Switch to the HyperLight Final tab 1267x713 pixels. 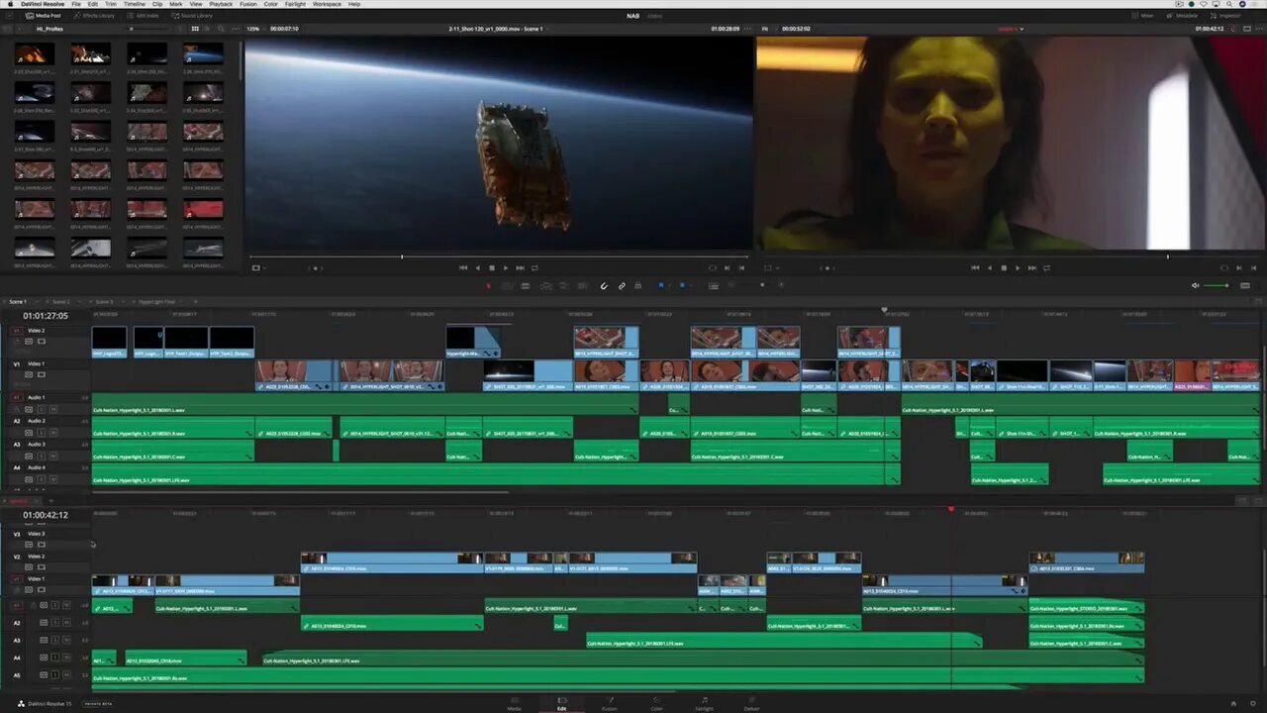click(156, 301)
